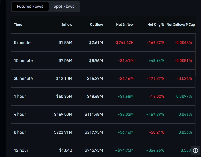Click the $223.91M inflow value
This screenshot has height=157, width=201.
(63, 132)
